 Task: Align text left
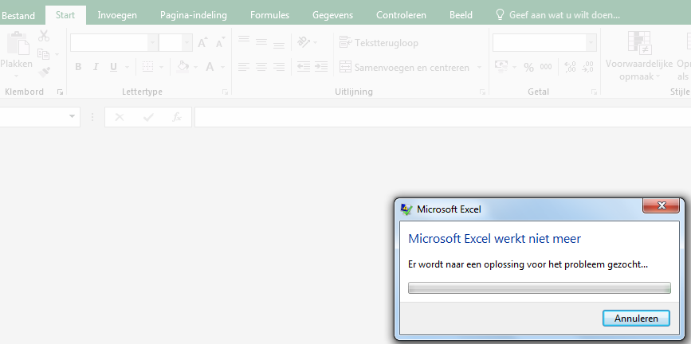[244, 67]
